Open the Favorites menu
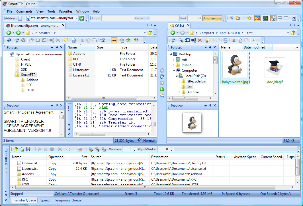303x206 pixels. (x=65, y=11)
